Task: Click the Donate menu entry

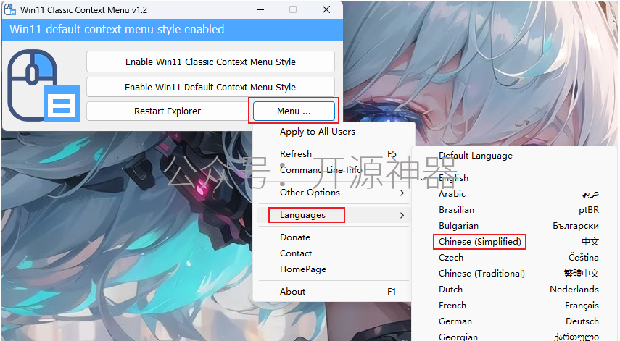Action: click(334, 237)
